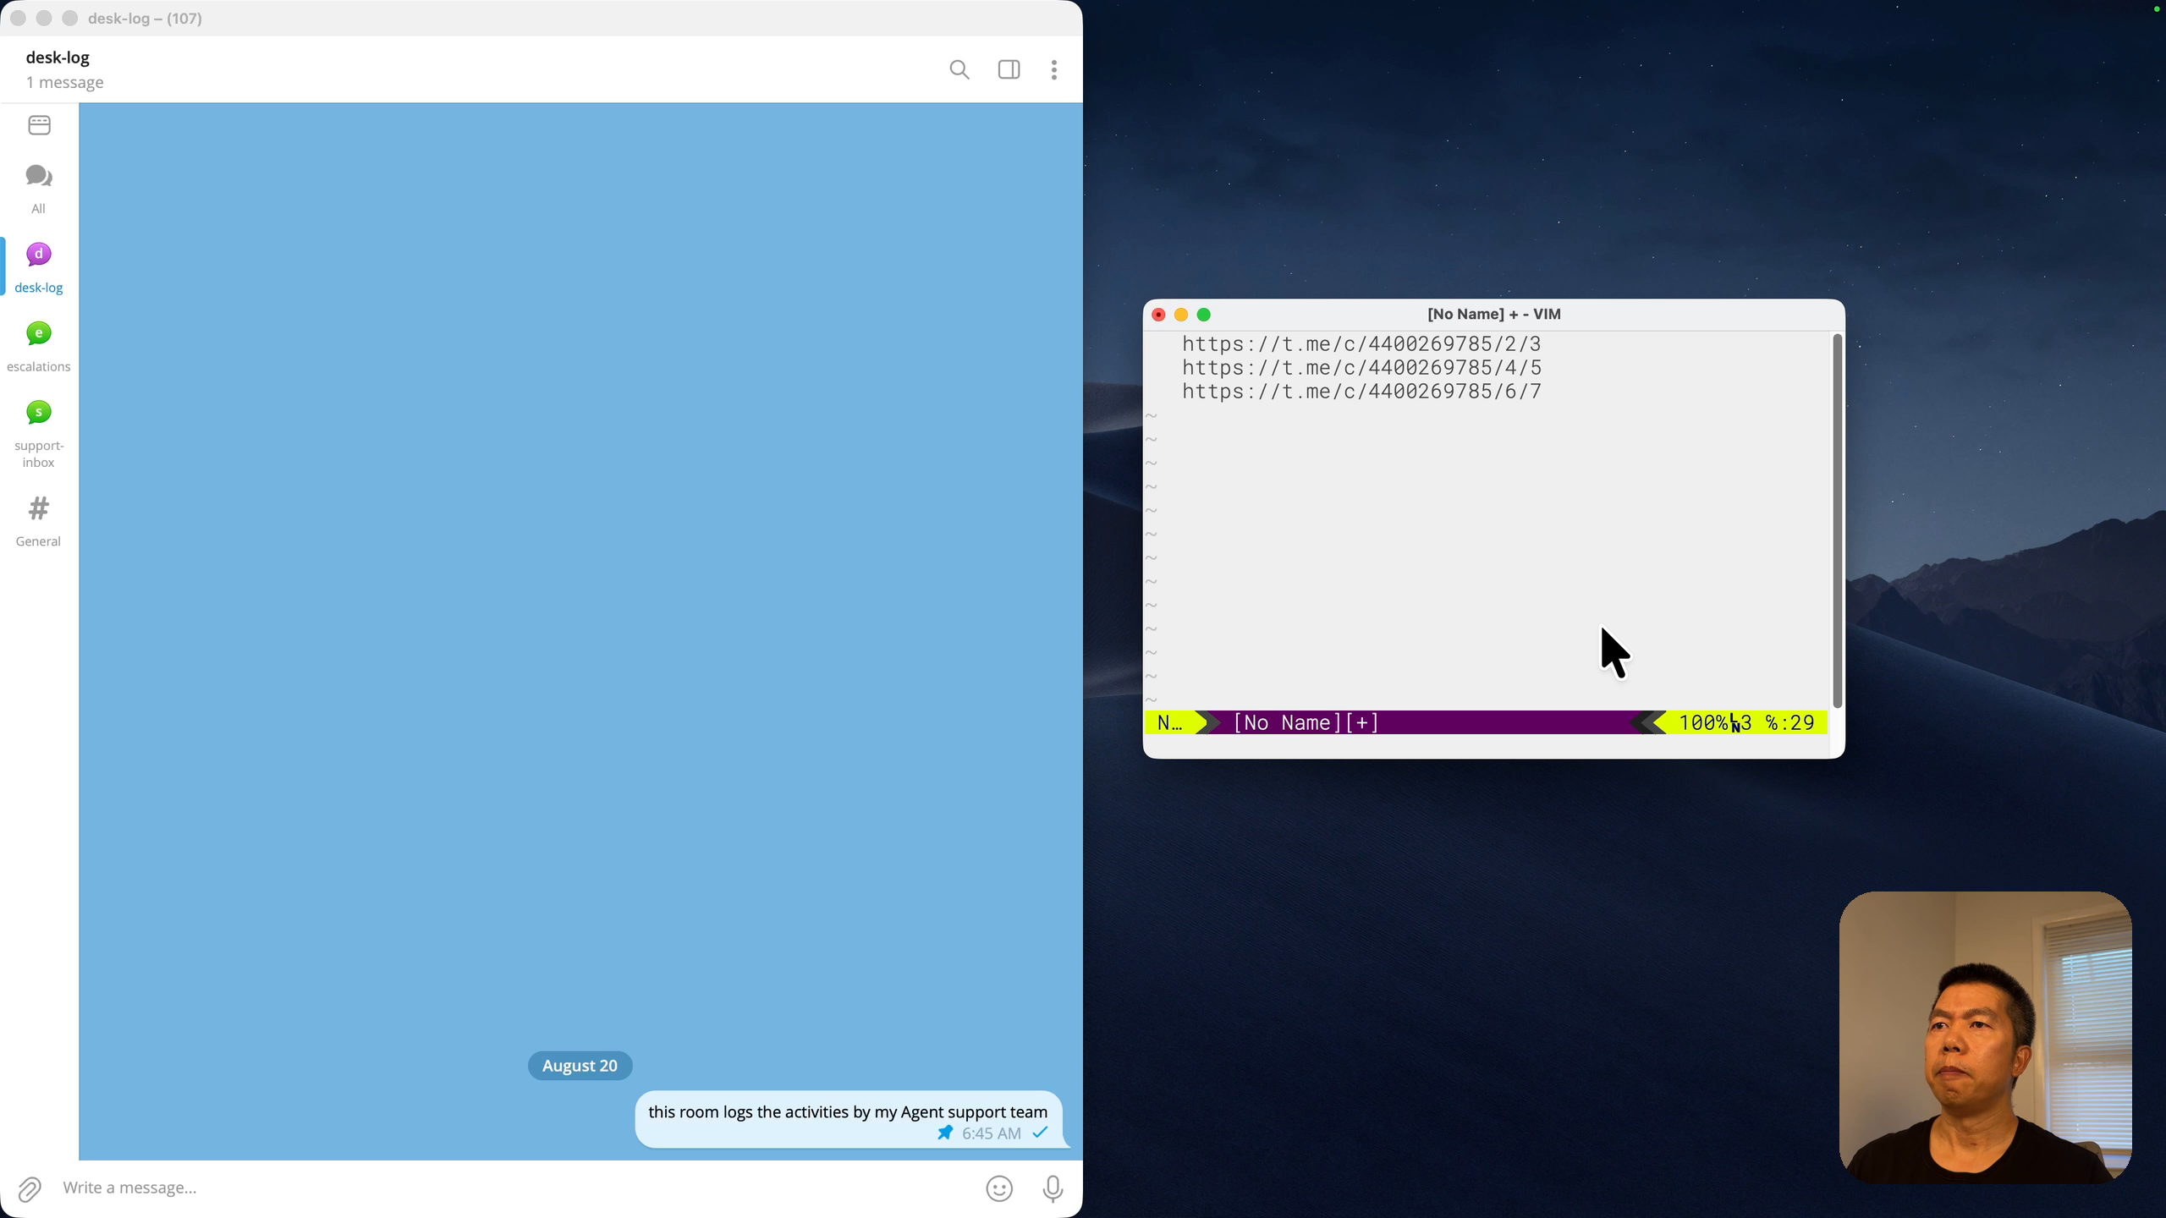Click the folders icon atop the sidebar
The height and width of the screenshot is (1218, 2166).
click(x=39, y=125)
